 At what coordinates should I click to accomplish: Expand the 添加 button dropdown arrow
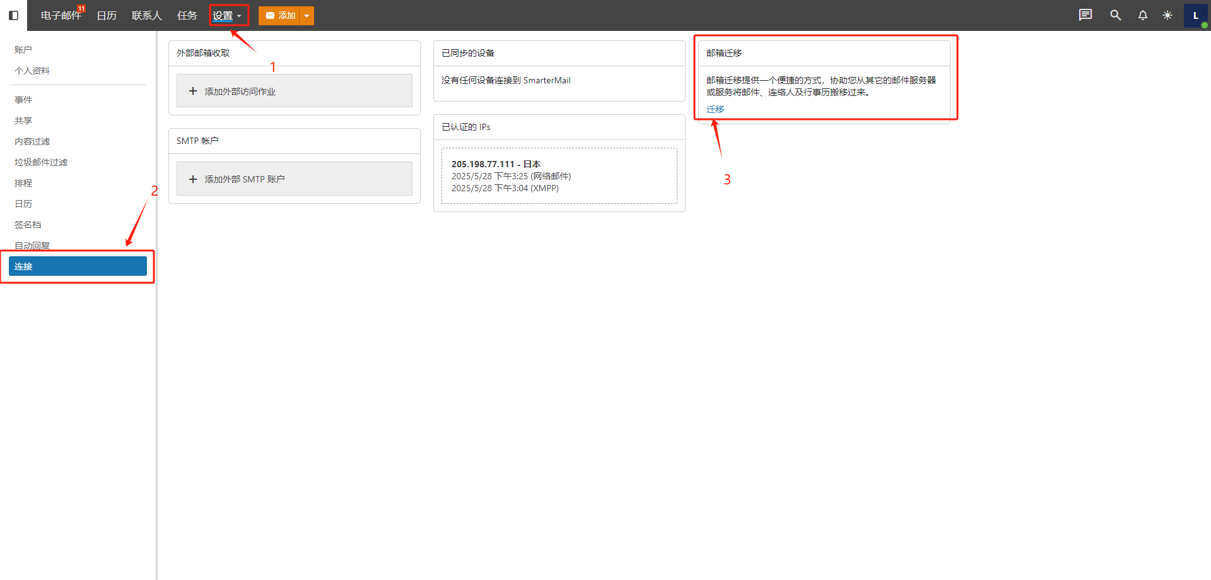307,16
